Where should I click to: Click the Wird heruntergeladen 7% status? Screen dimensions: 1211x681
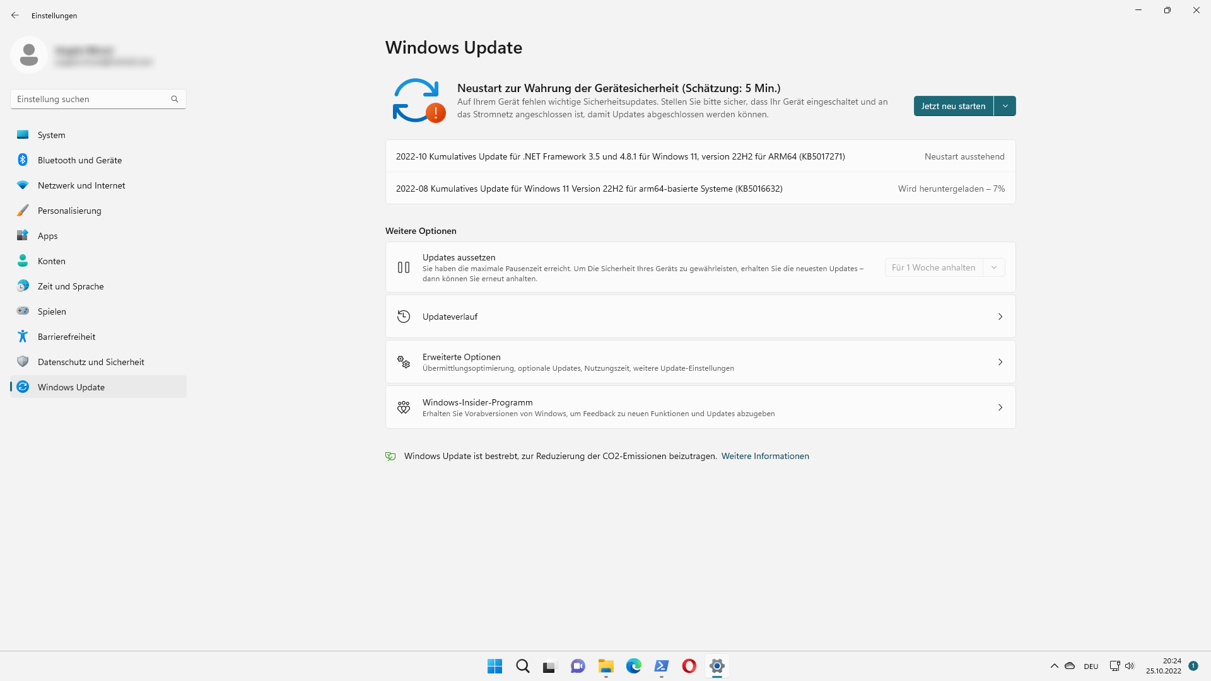pyautogui.click(x=951, y=189)
